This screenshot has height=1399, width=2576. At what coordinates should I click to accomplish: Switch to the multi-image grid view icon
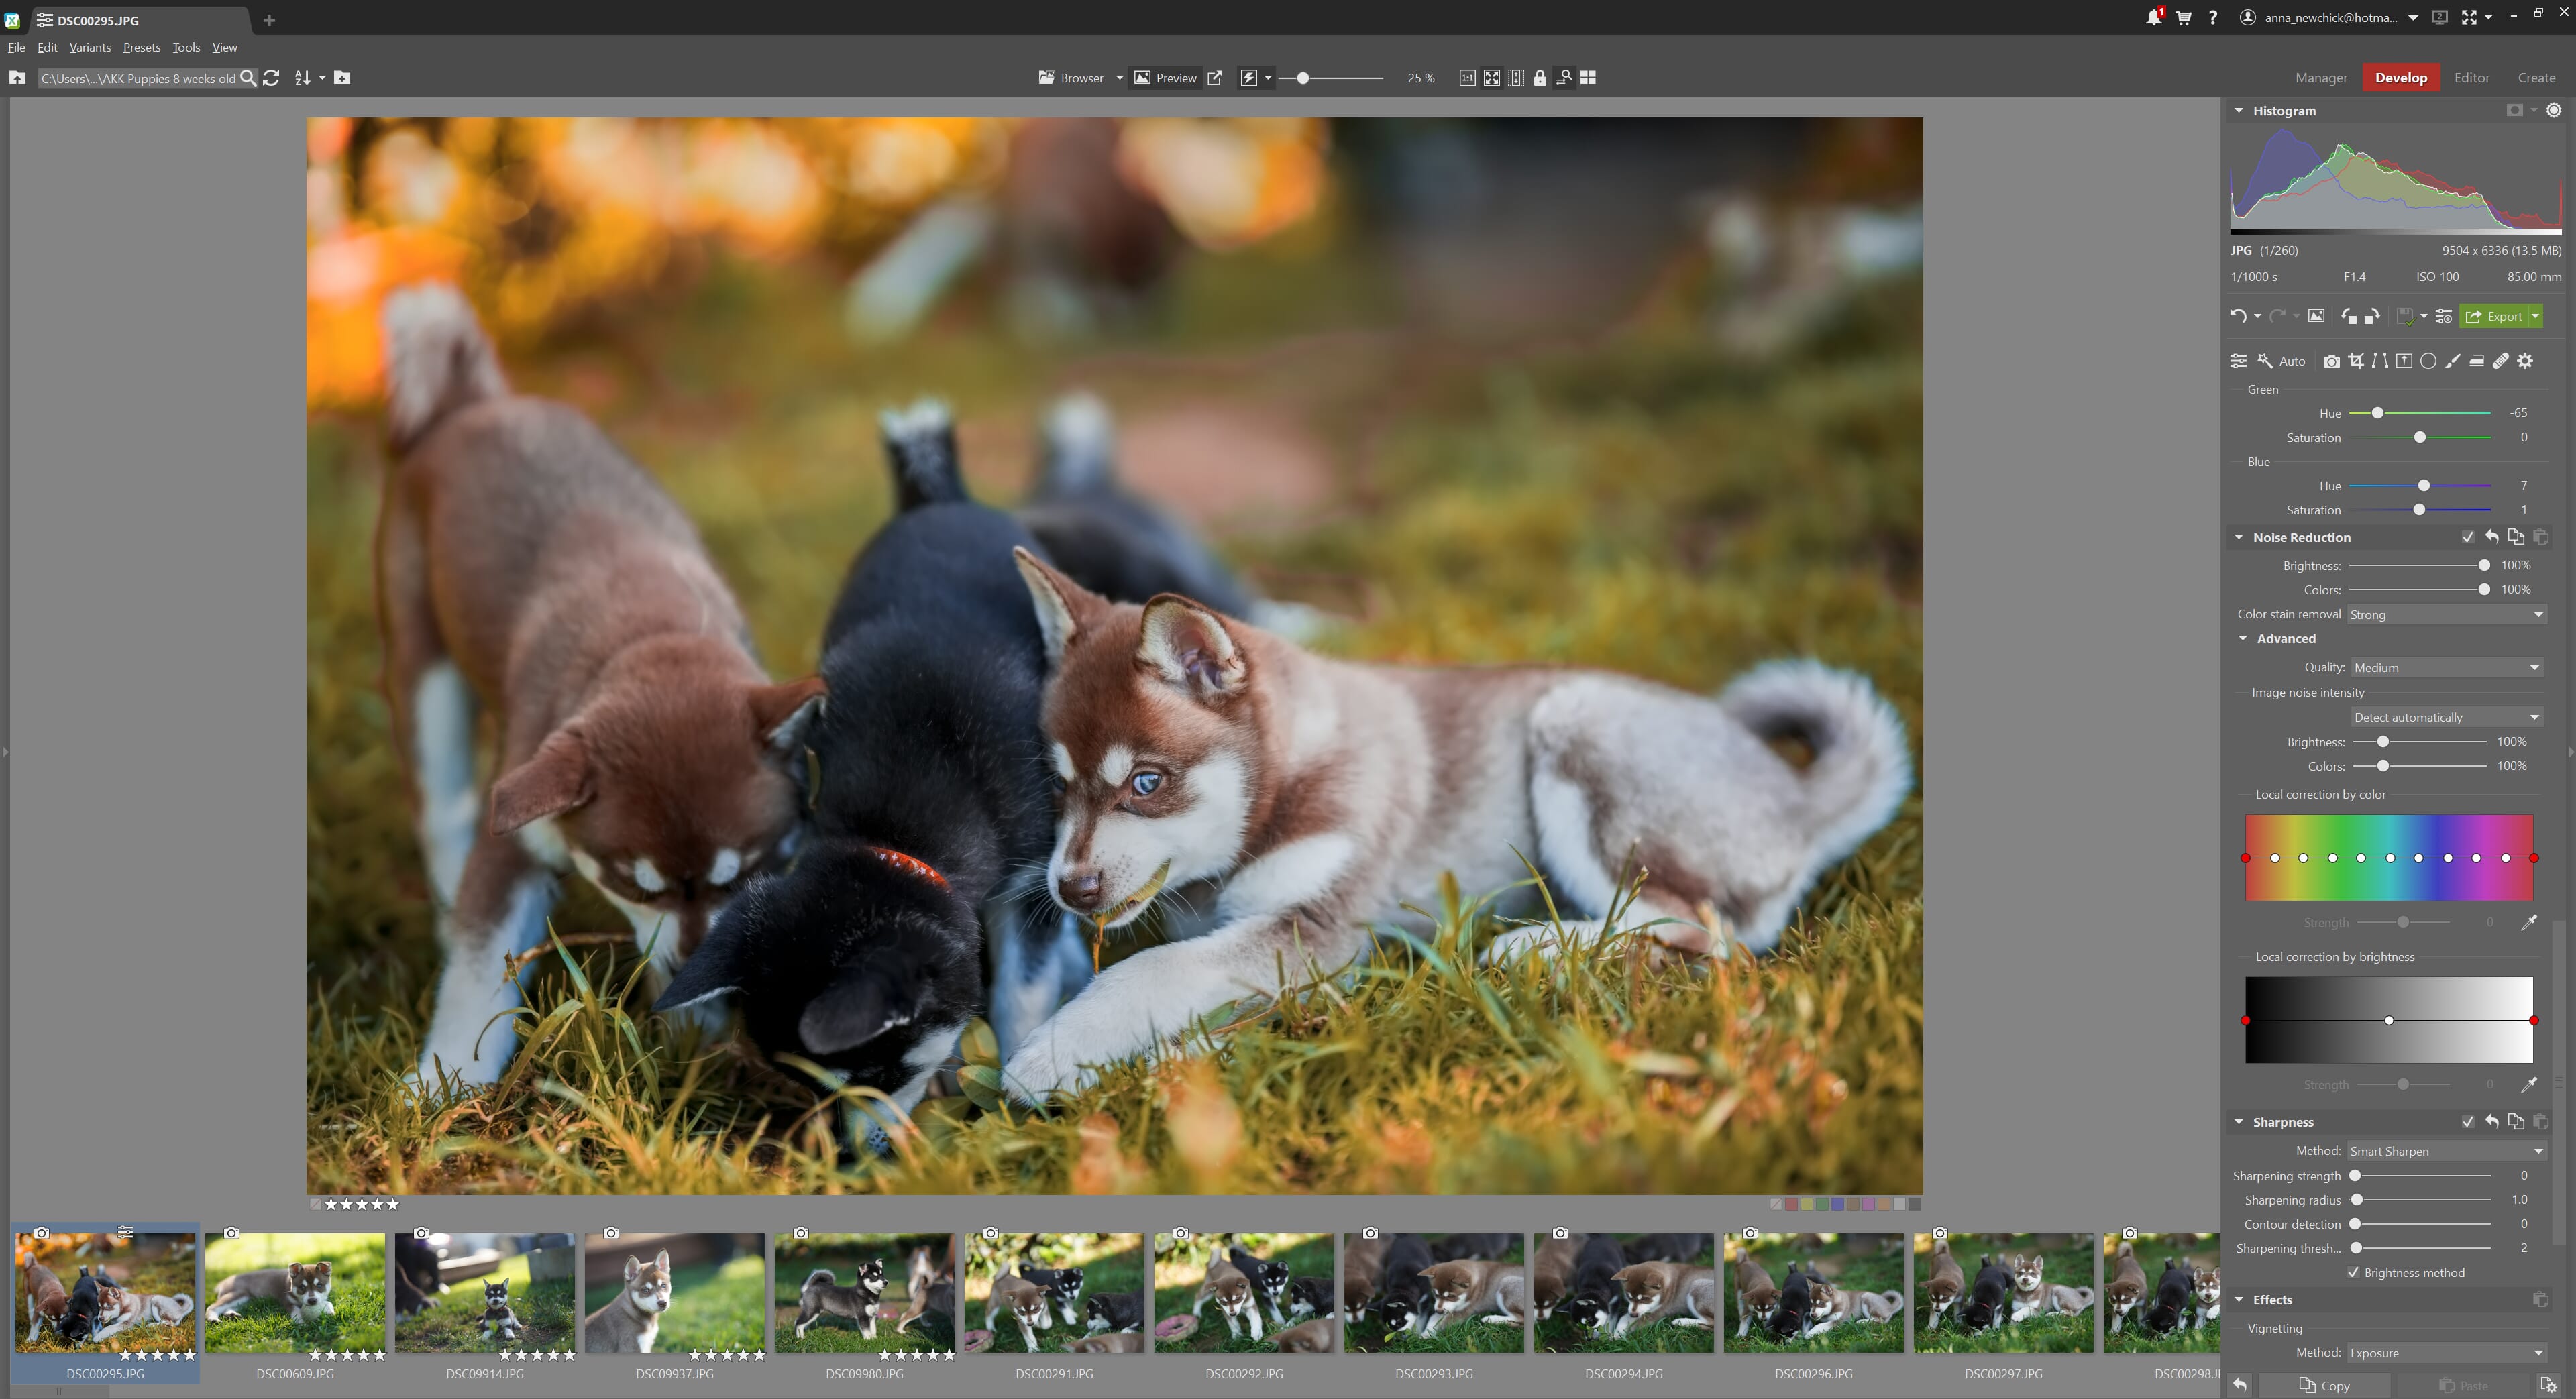click(x=1588, y=78)
